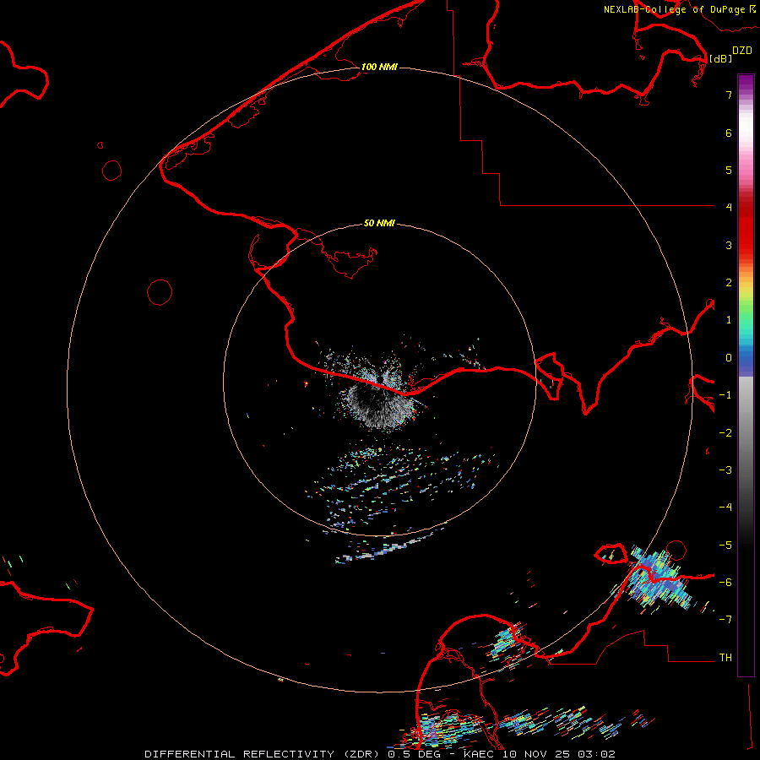Click the "-2" value on the color scale
The width and height of the screenshot is (760, 760).
click(725, 433)
